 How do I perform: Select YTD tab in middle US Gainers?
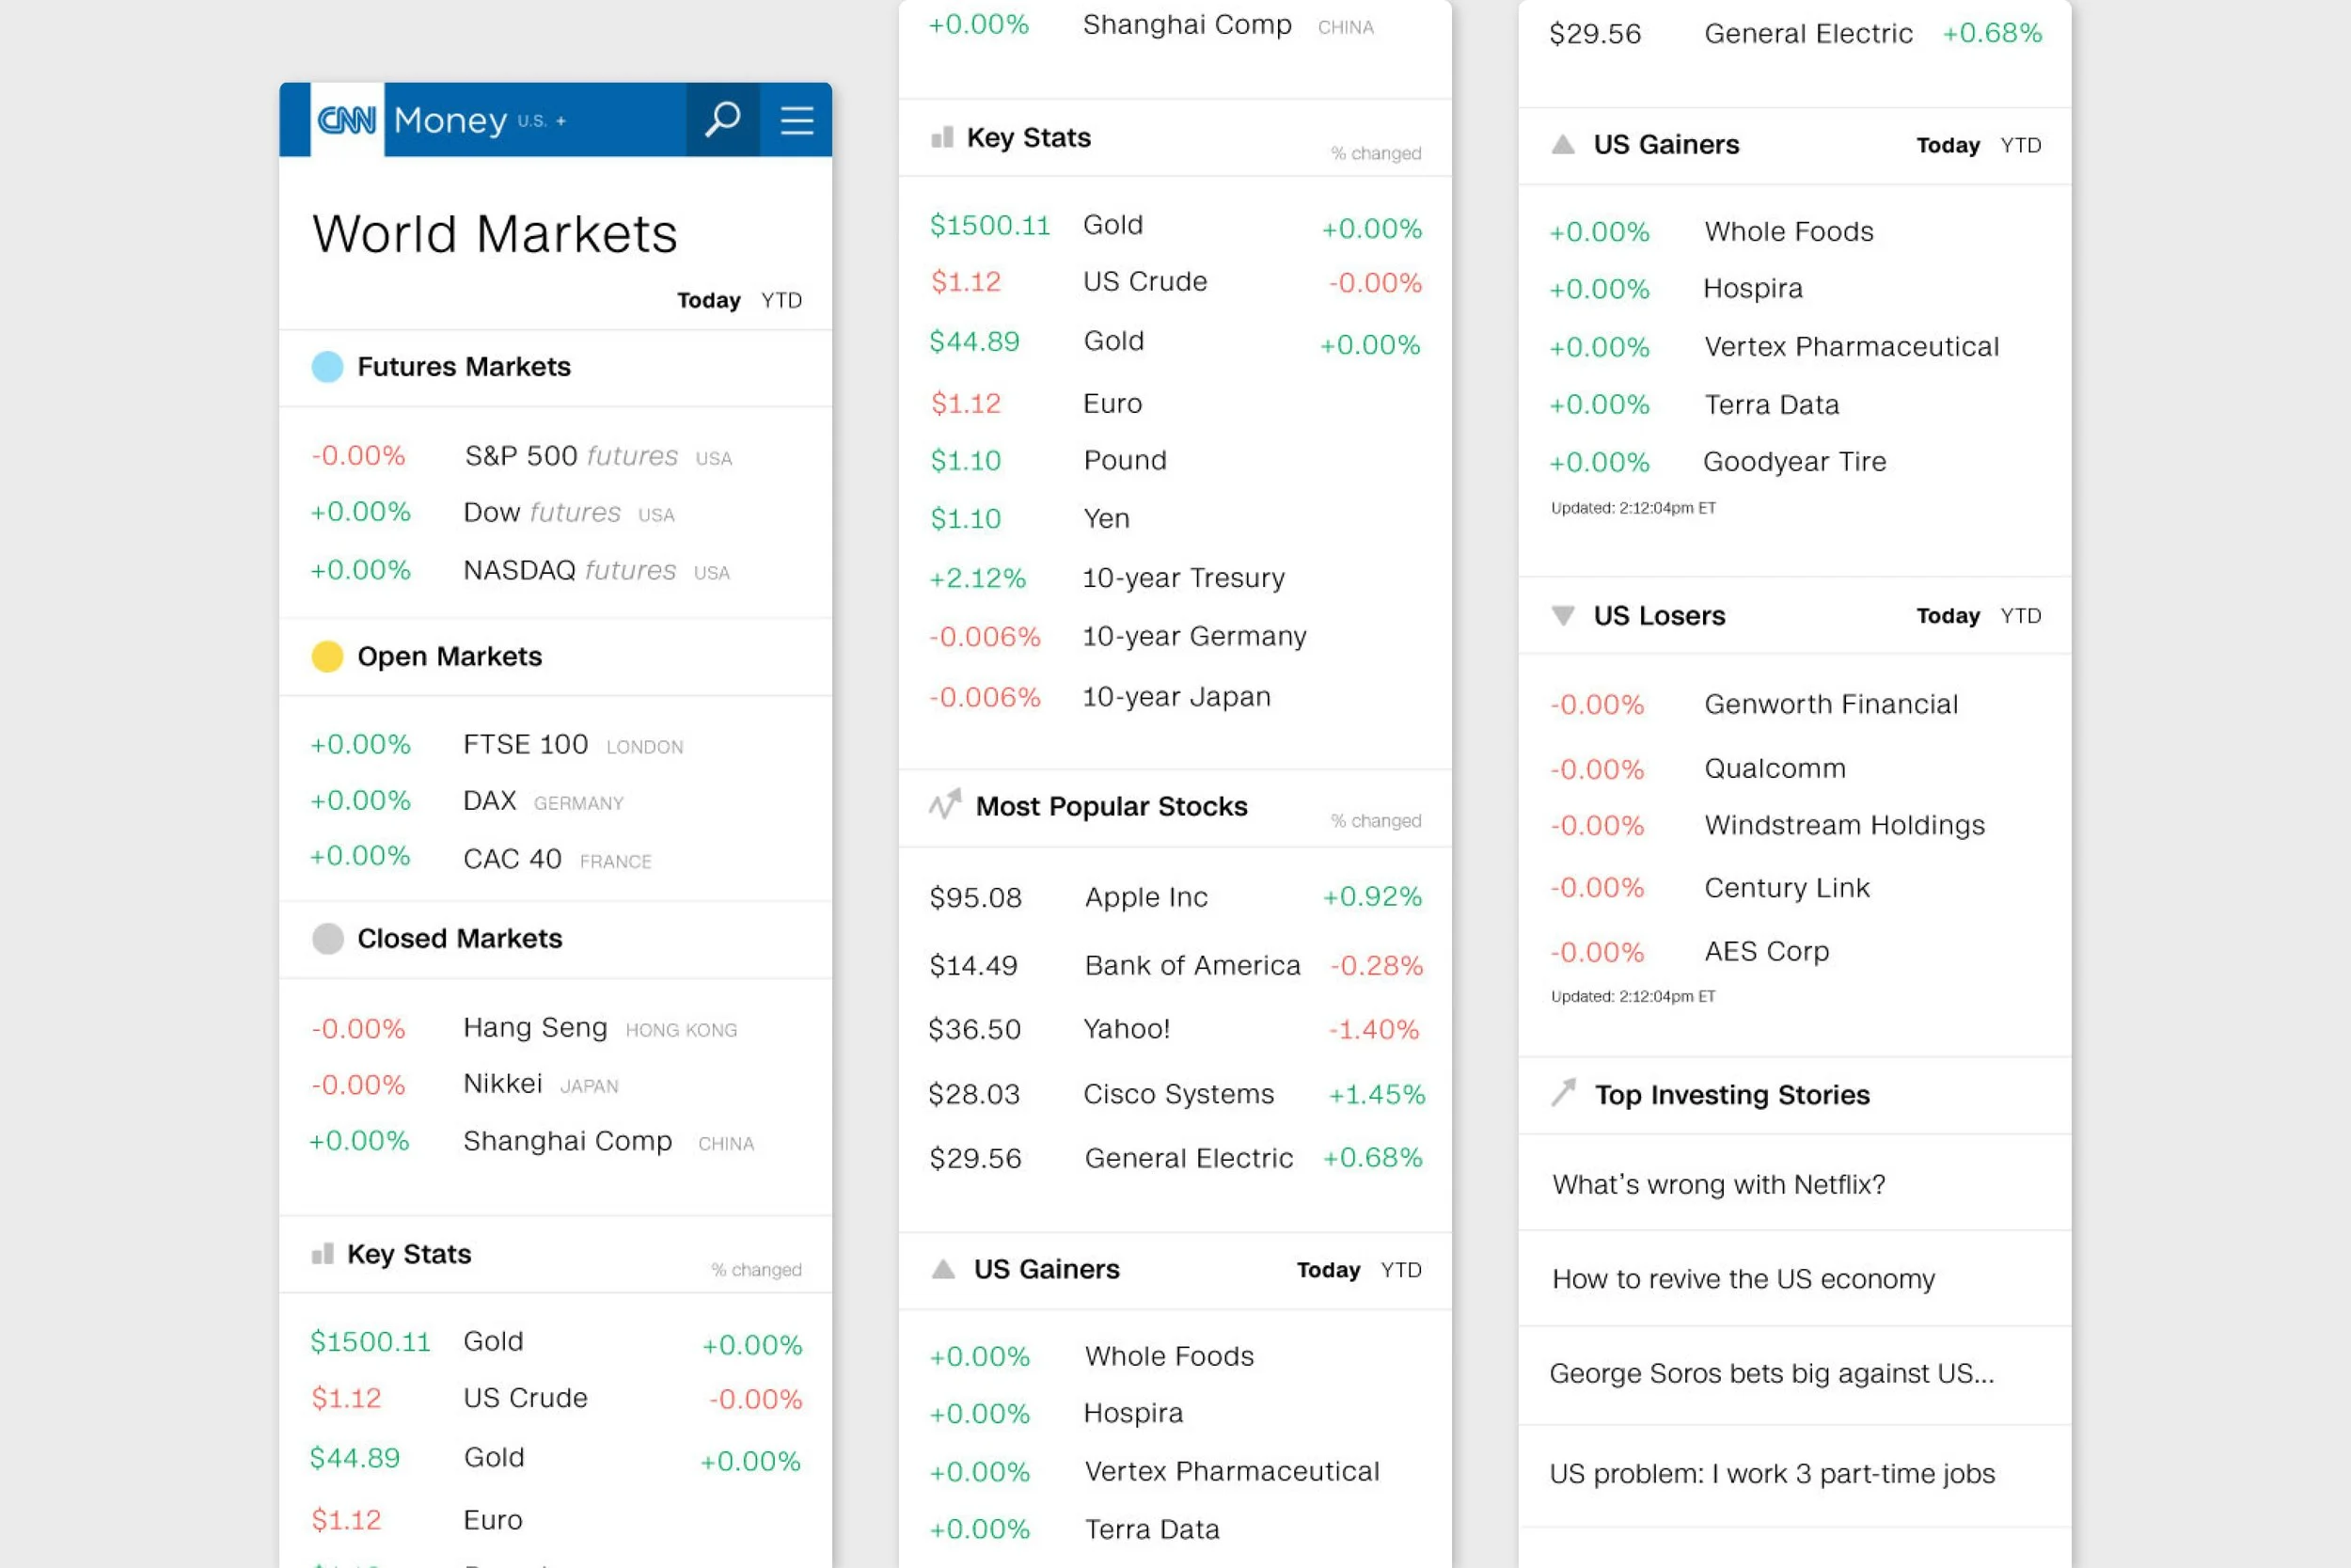[x=1400, y=1269]
